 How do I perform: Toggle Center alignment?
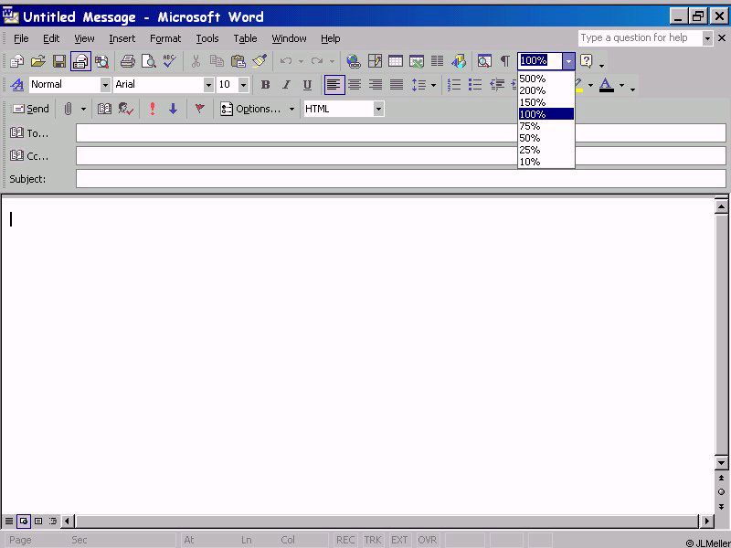tap(355, 85)
